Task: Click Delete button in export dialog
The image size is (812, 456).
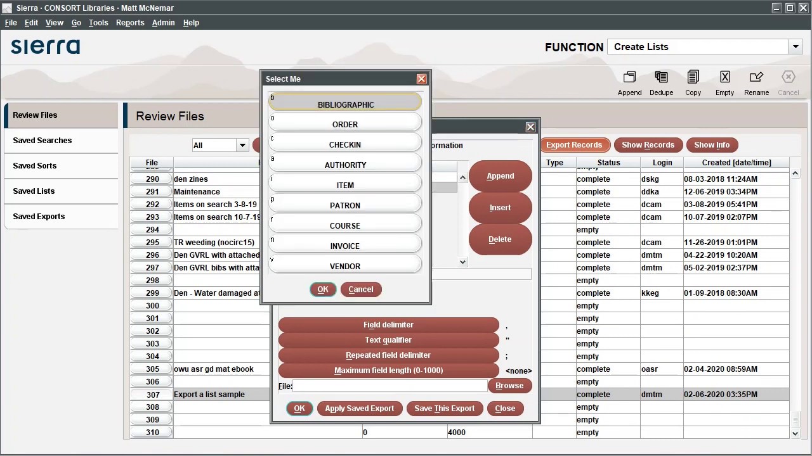Action: coord(501,239)
